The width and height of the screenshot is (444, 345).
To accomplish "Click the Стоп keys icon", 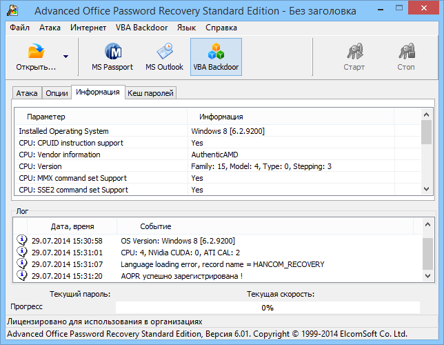I will [x=407, y=51].
